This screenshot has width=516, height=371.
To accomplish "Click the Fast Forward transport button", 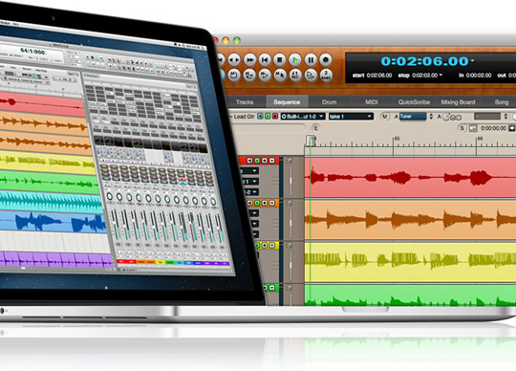I will pos(249,60).
